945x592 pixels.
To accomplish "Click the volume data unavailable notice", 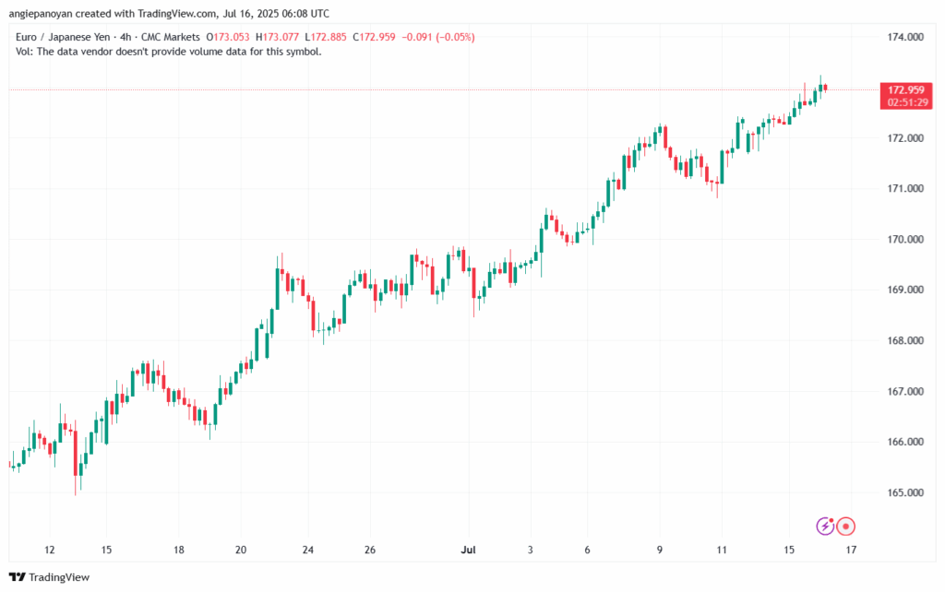I will tap(169, 52).
